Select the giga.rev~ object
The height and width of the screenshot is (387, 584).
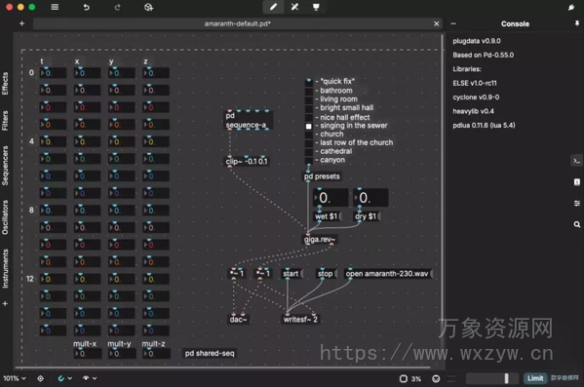pyautogui.click(x=321, y=240)
